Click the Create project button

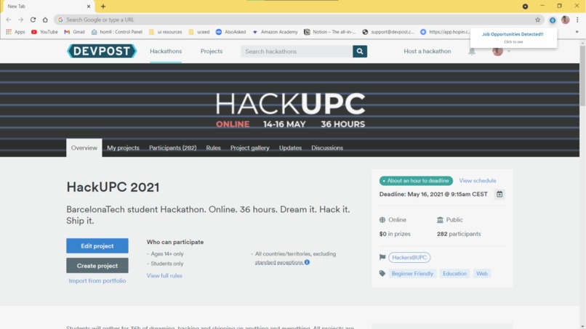[x=97, y=266]
